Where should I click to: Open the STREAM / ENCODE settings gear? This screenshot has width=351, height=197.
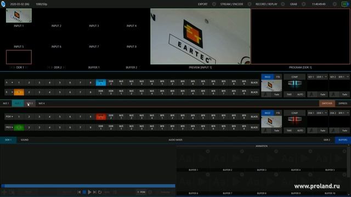click(x=250, y=4)
